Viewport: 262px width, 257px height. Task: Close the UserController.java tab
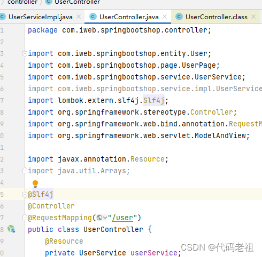(x=165, y=17)
